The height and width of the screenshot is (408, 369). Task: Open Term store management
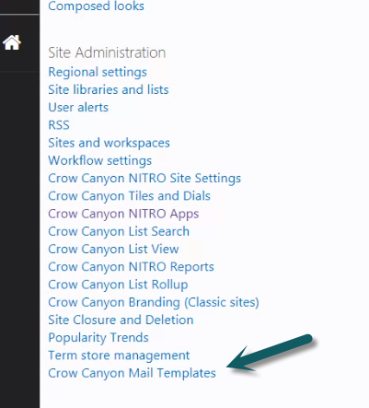pyautogui.click(x=119, y=356)
